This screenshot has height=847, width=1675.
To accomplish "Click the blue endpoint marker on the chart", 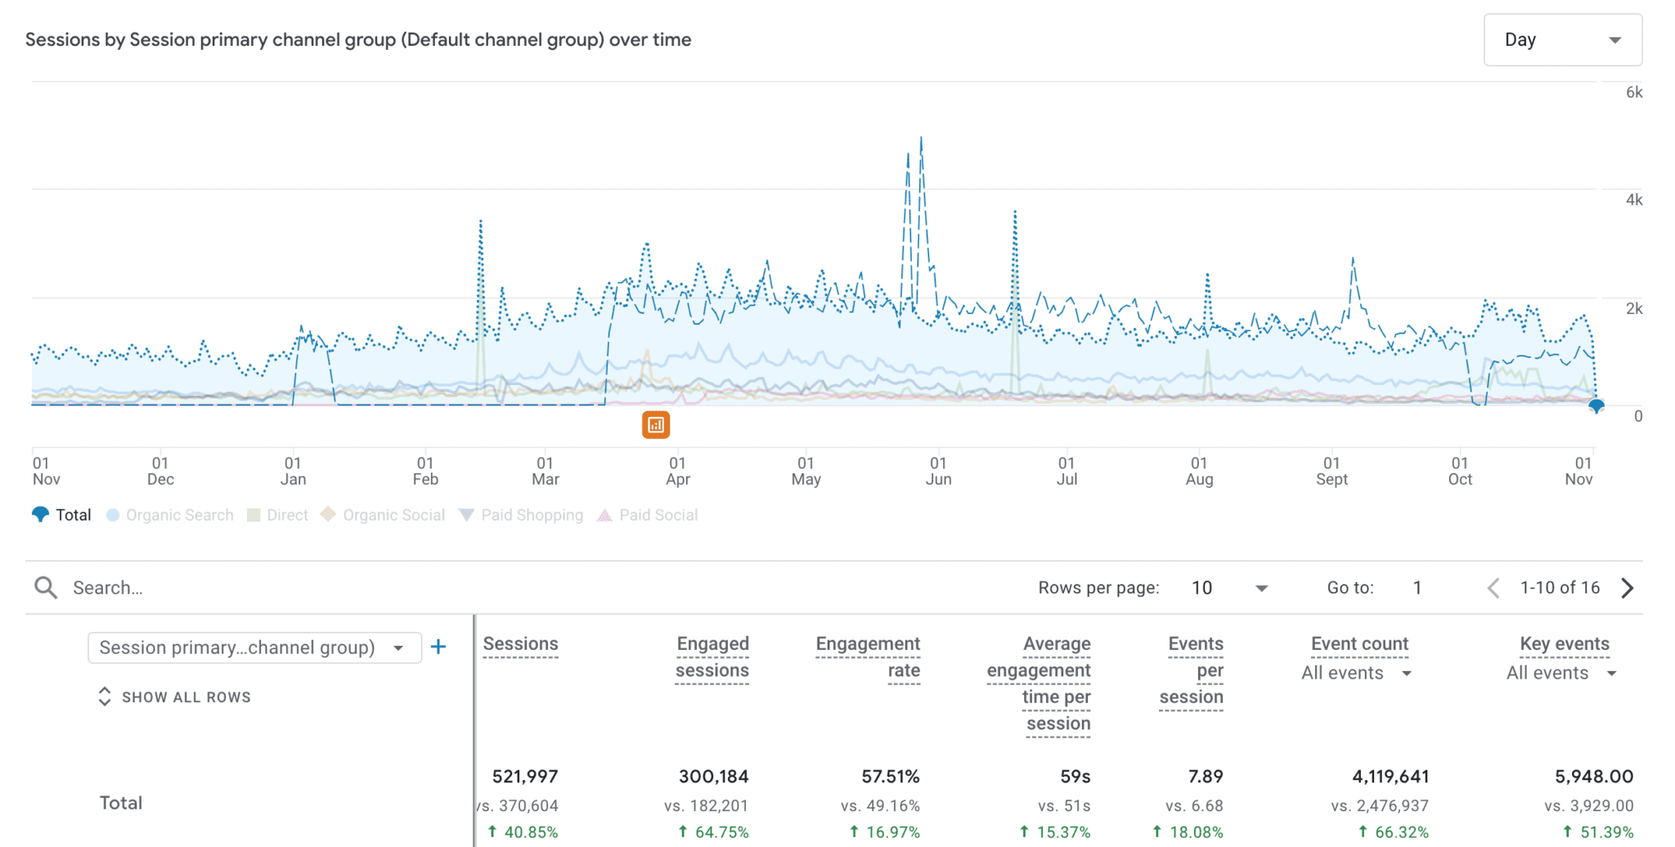I will point(1596,406).
